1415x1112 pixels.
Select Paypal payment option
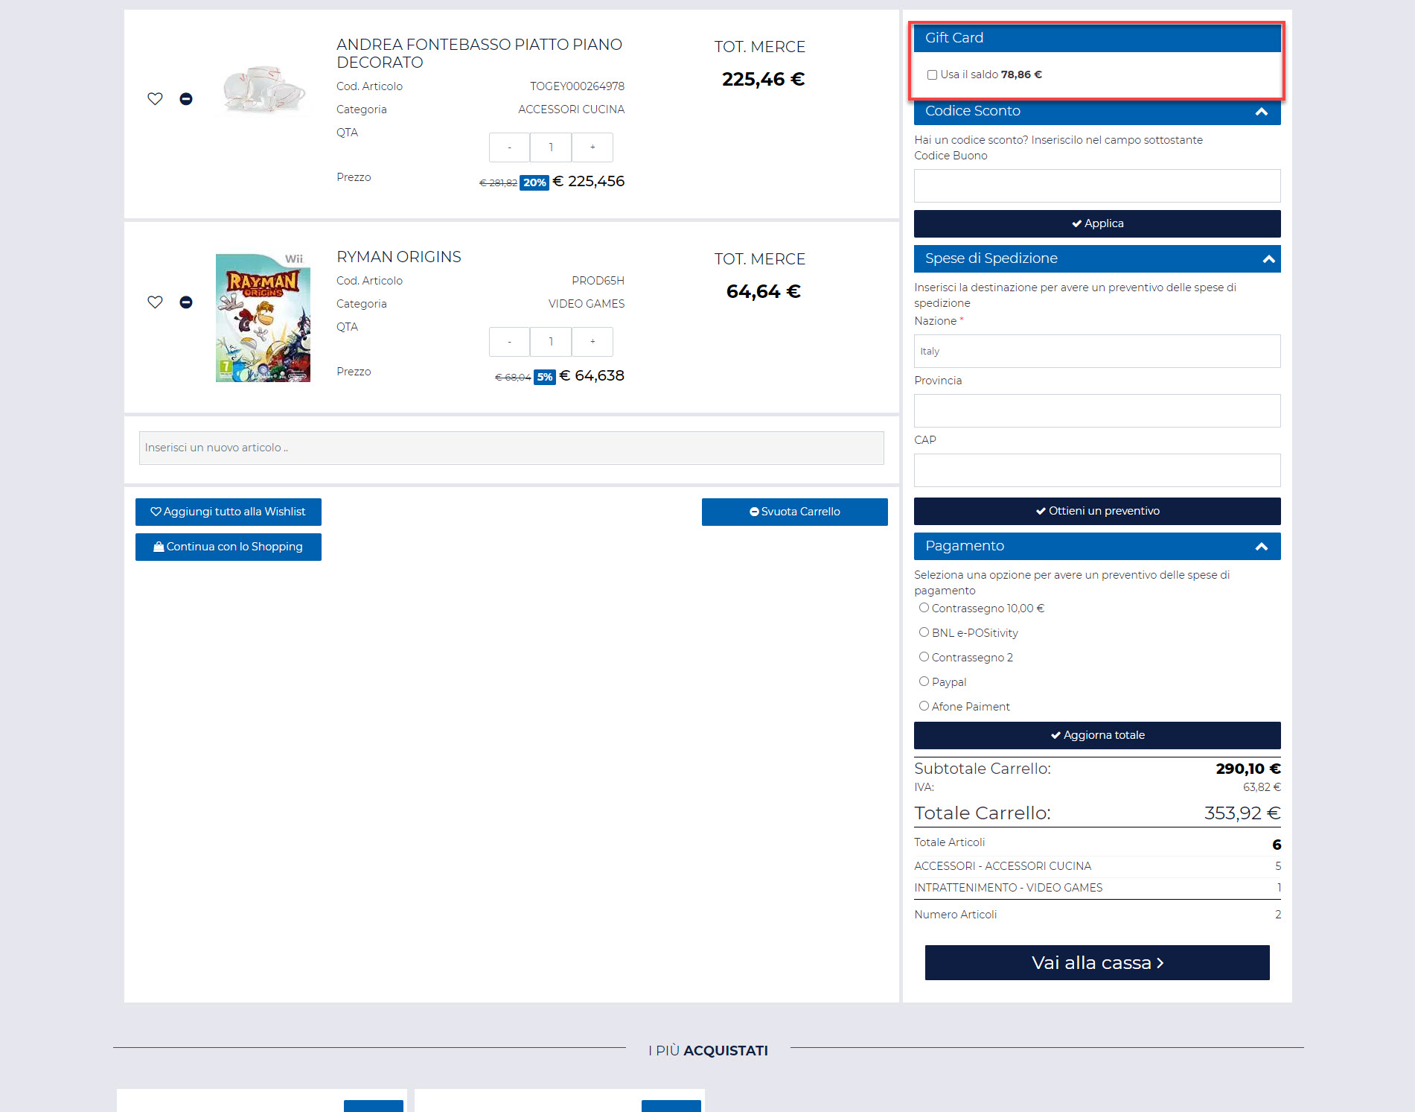[924, 682]
